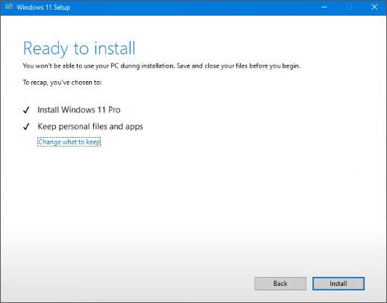387x303 pixels.
Task: Click the 'To recap, you've chosen to' text
Action: point(62,83)
